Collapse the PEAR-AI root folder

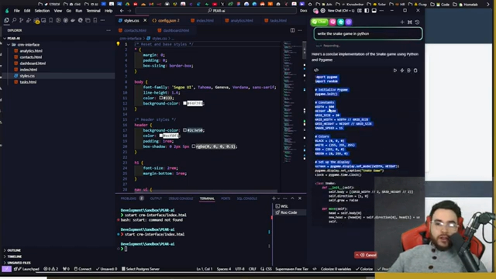5,38
